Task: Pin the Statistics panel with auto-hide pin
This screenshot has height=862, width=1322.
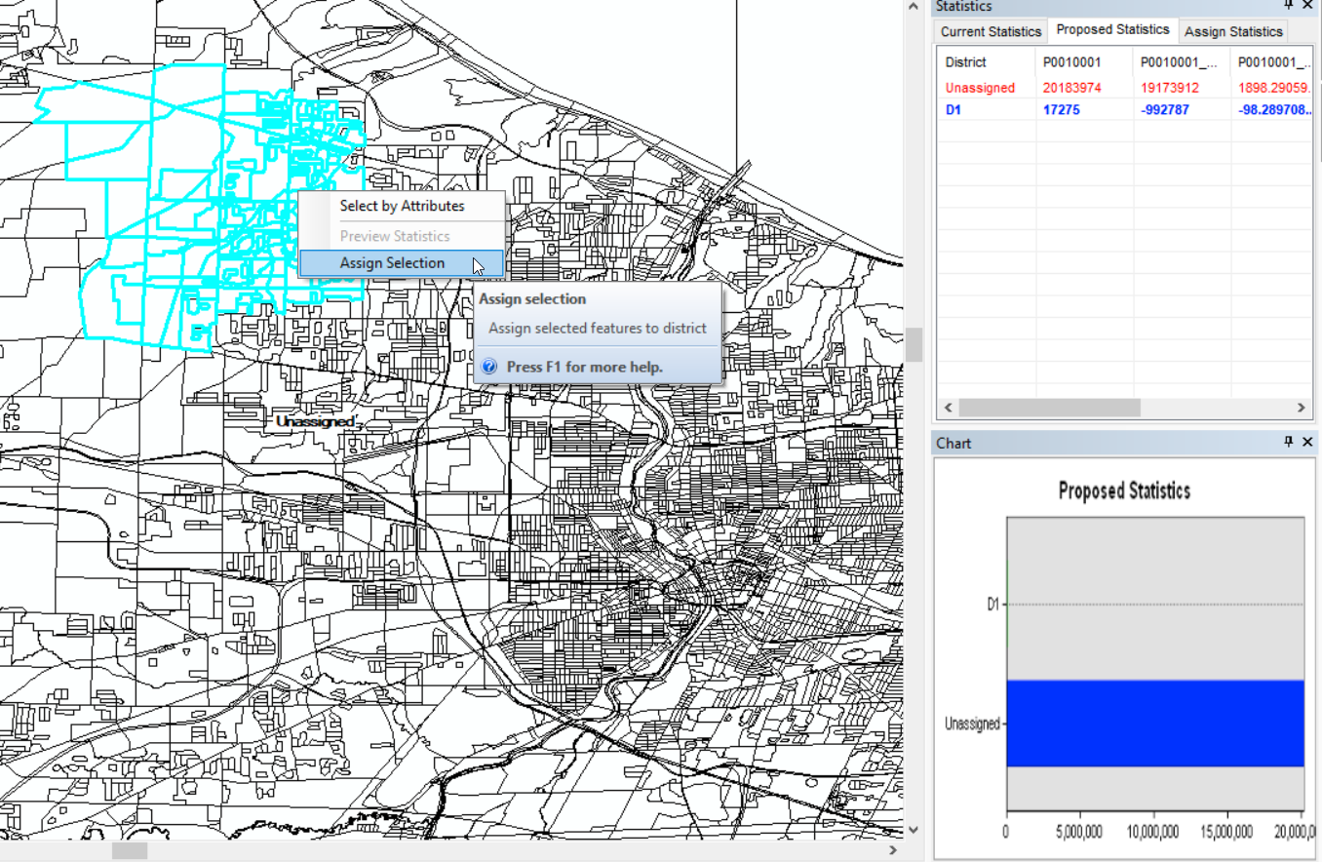Action: [x=1289, y=6]
